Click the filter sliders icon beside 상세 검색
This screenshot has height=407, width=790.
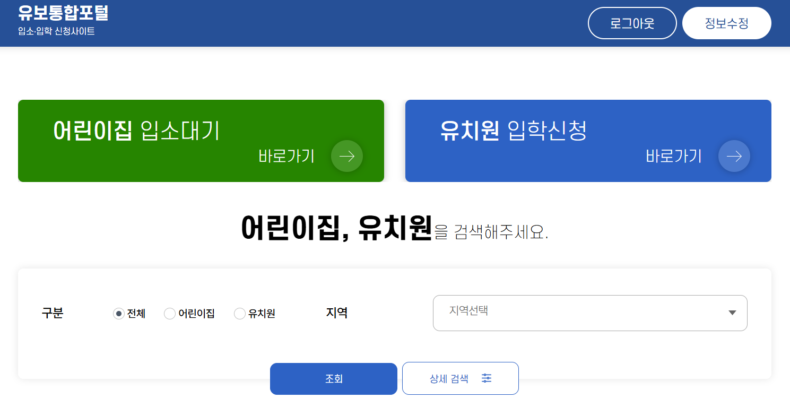click(487, 378)
